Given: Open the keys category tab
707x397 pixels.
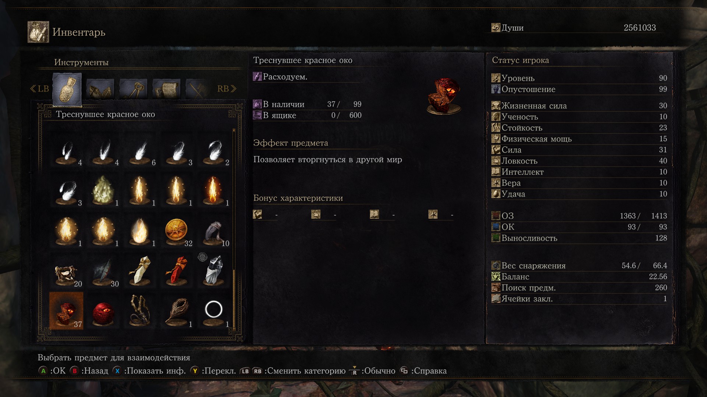Looking at the screenshot, I should coord(133,89).
